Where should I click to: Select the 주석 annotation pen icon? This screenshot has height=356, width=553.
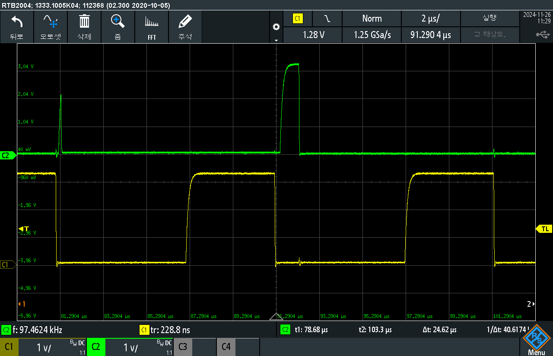point(185,26)
